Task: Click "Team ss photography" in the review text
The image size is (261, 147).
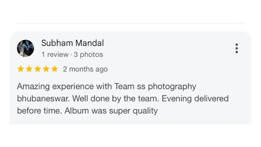Action: pos(155,87)
